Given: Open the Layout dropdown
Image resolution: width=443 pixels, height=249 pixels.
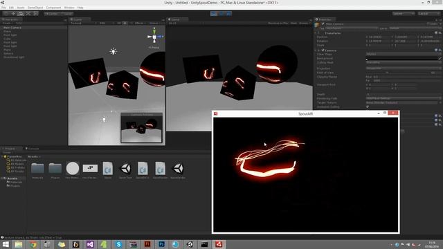Looking at the screenshot, I should (428, 14).
